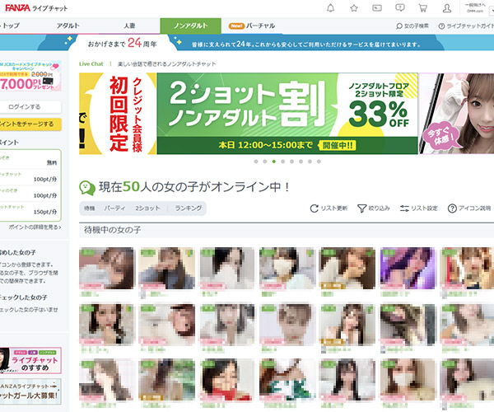Click the アイコン説明 question mark icon
The height and width of the screenshot is (412, 494).
click(452, 208)
